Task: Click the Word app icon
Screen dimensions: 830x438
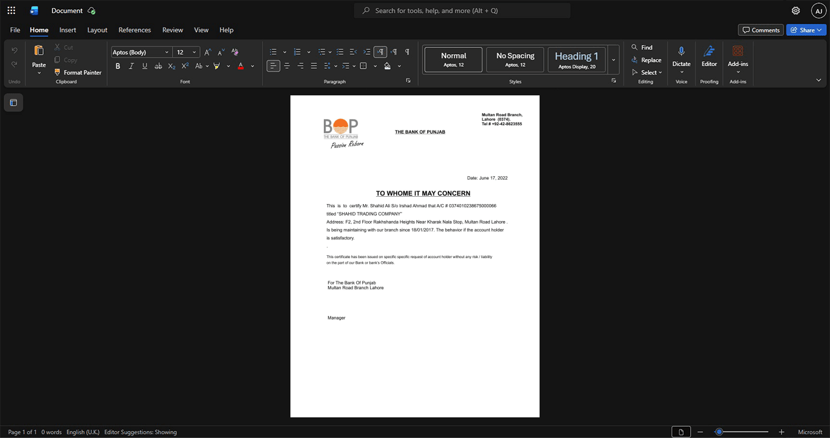Action: [x=35, y=10]
